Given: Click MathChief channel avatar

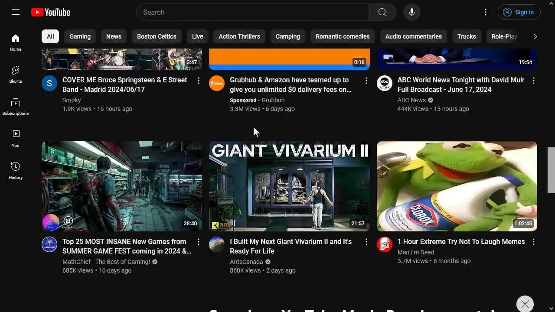Looking at the screenshot, I should tap(49, 245).
